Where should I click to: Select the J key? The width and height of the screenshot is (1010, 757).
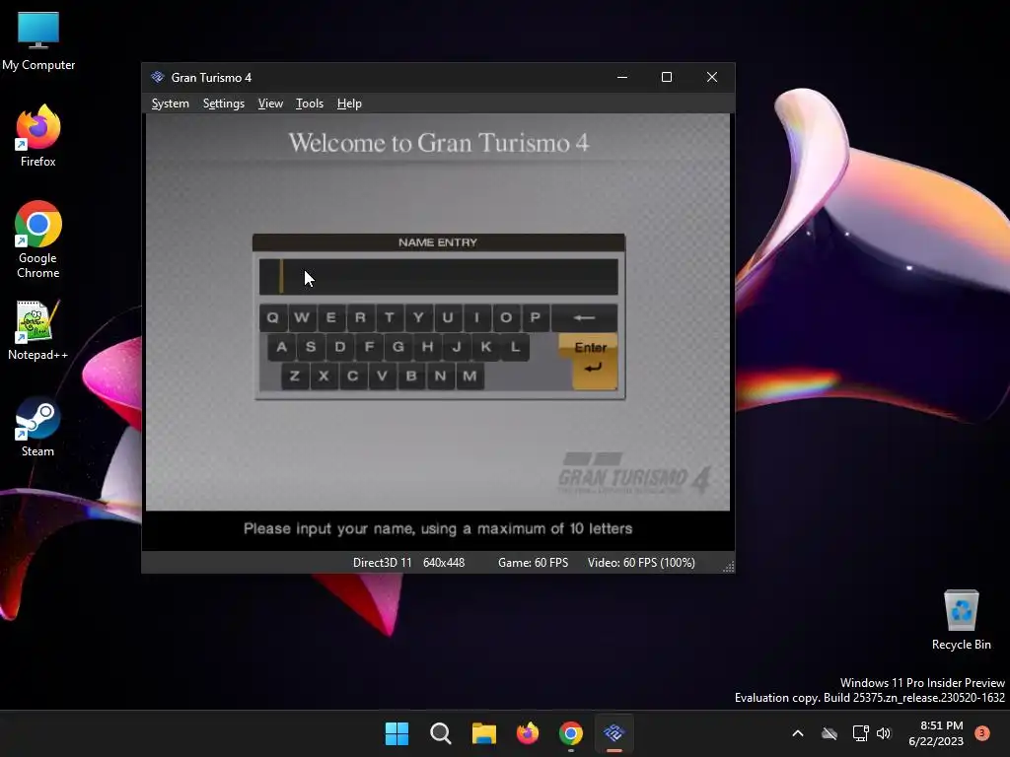(x=457, y=347)
